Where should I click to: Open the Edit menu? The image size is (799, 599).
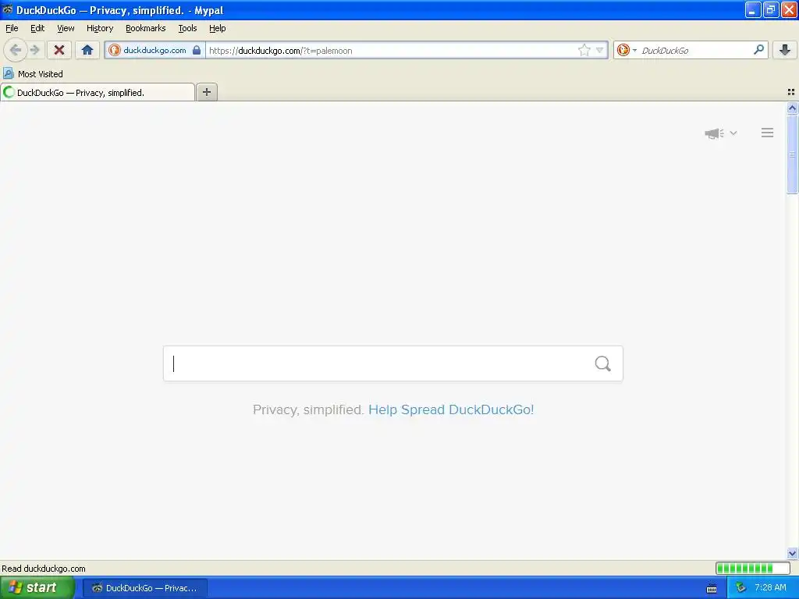37,28
